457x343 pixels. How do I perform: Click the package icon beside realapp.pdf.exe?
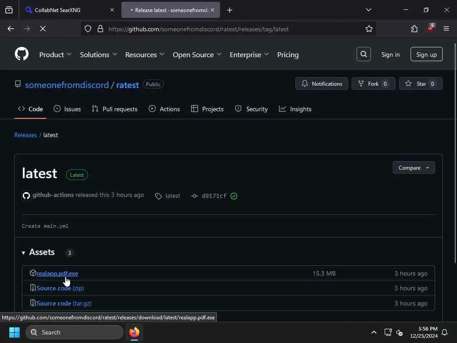click(x=33, y=273)
